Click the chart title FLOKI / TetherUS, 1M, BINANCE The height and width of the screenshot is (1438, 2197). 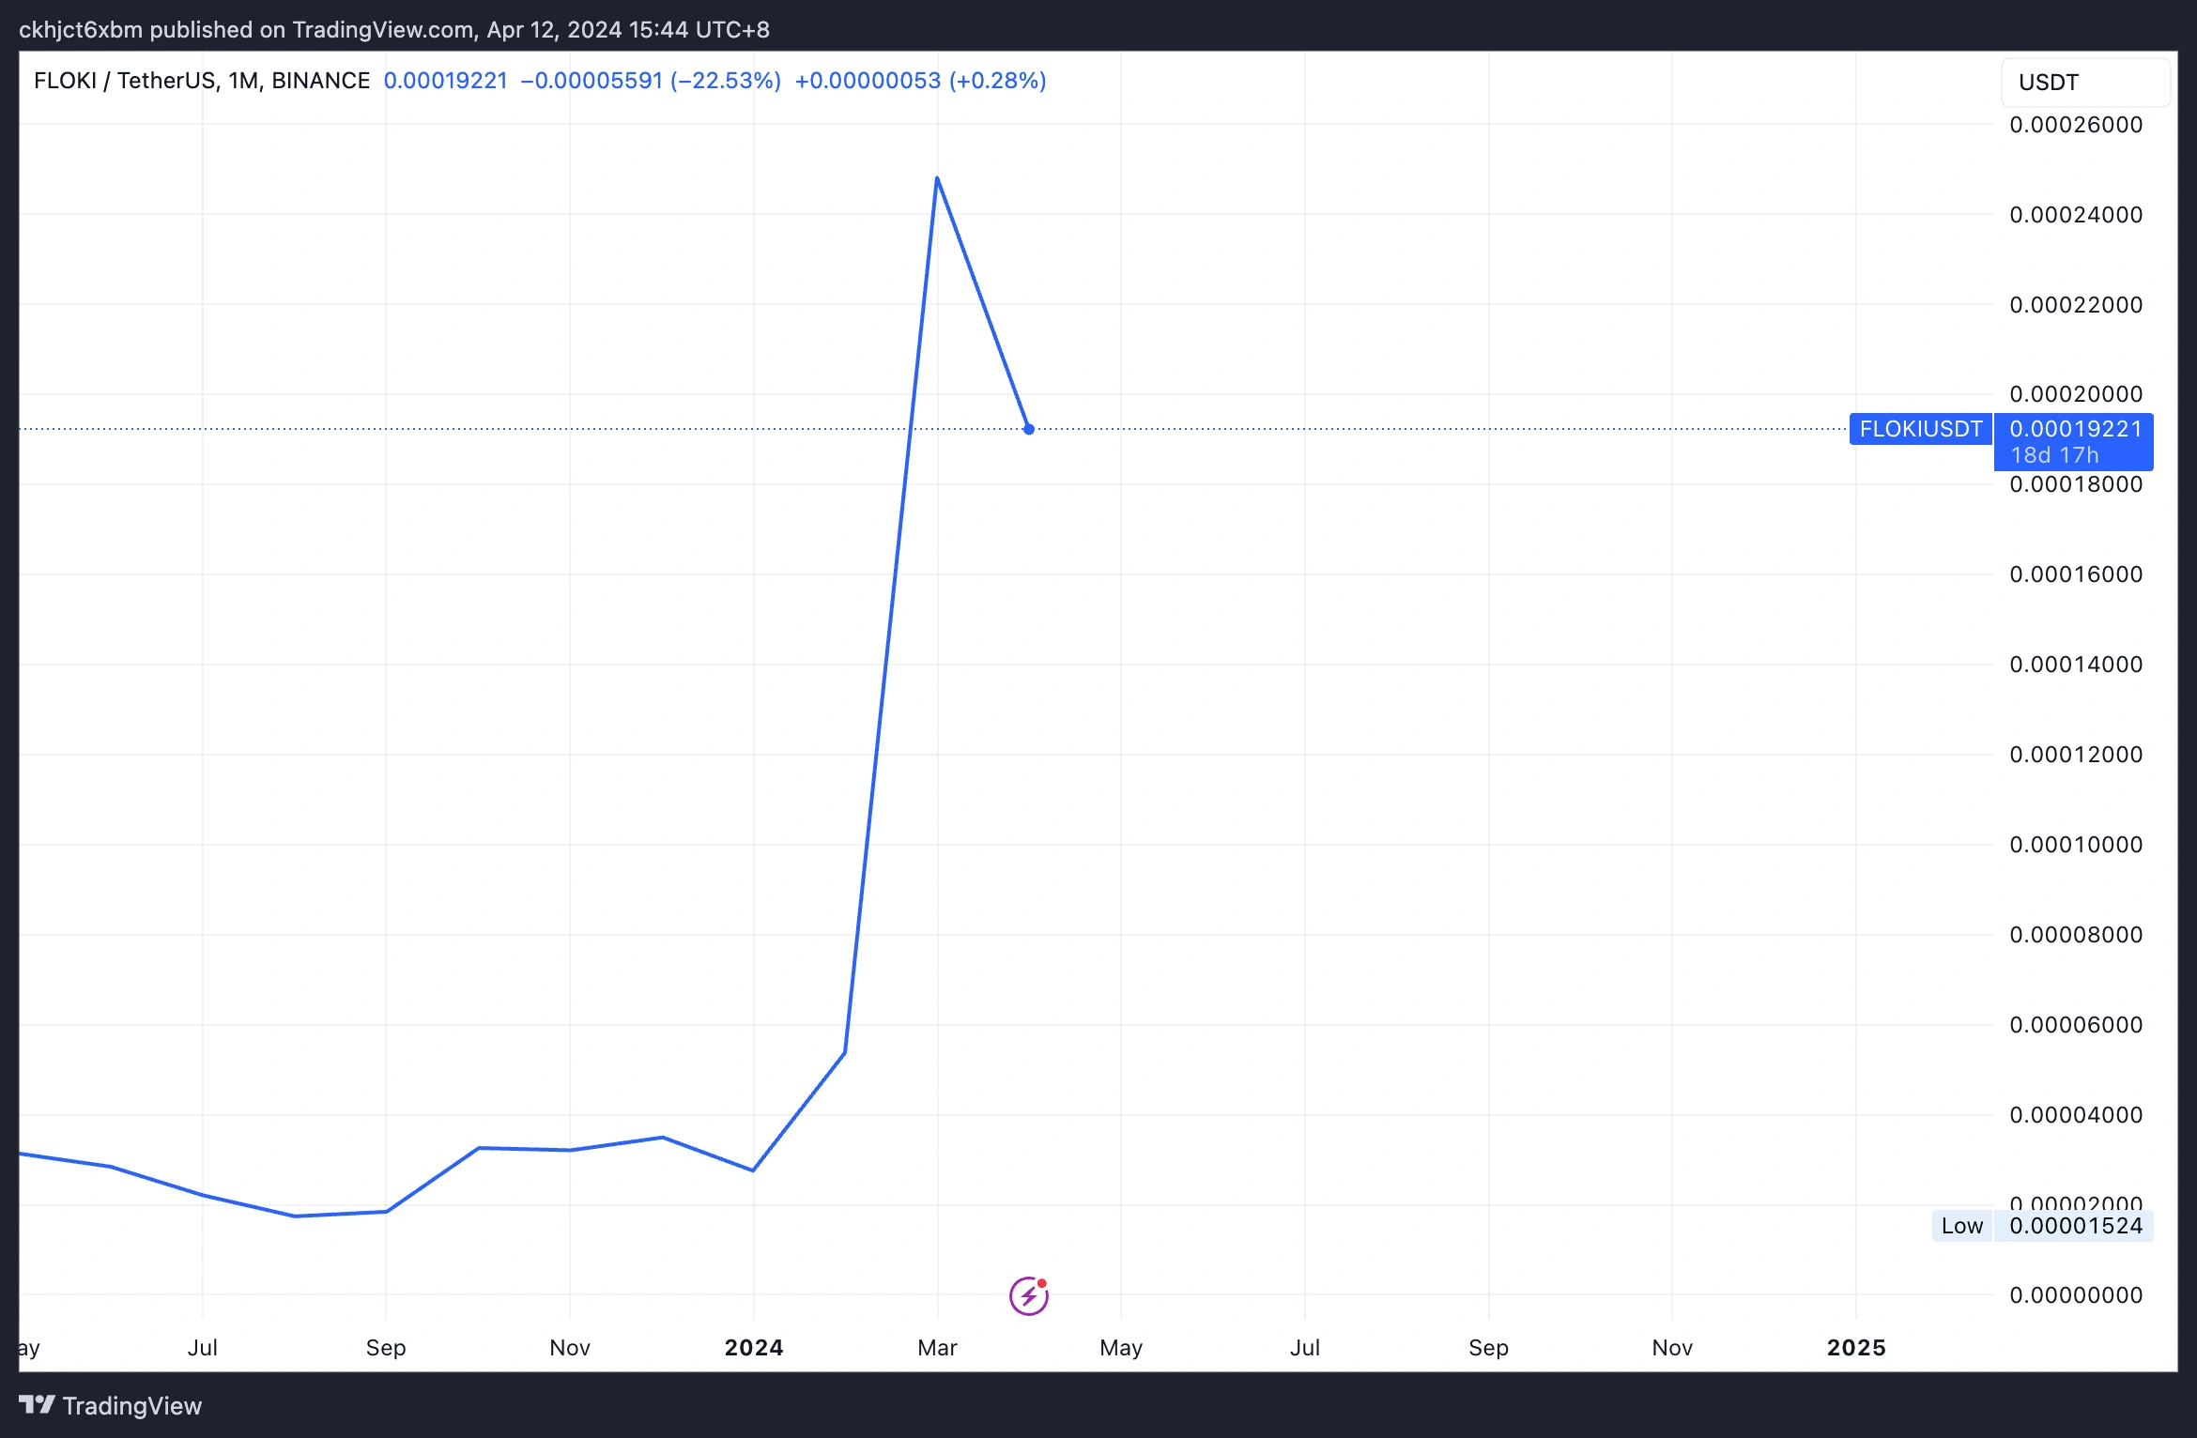(202, 81)
